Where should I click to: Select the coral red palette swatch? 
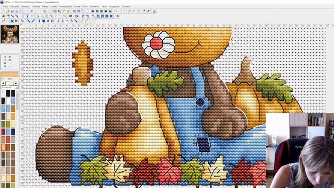pos(8,139)
